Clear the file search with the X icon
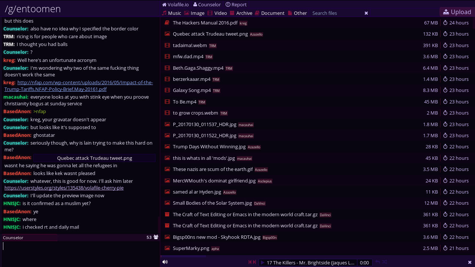The width and height of the screenshot is (475, 267). 366,13
